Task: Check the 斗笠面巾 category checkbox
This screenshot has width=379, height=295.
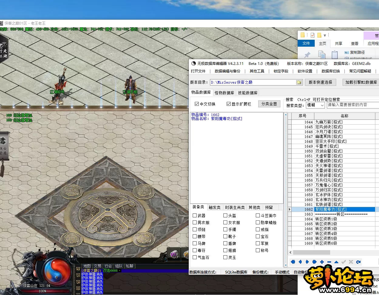Action: [258, 216]
